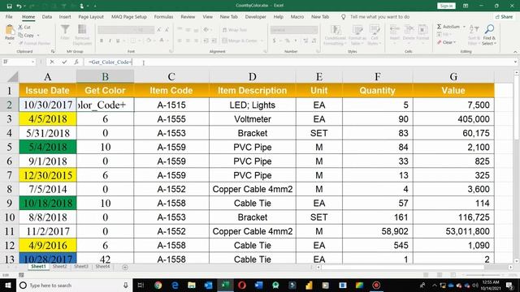Screen dimensions: 520x292
Task: Click the AutoSum sigma icon
Action: pos(439,27)
